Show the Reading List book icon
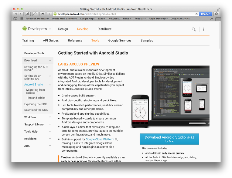Screen dimensions: 232x178 [15, 18]
